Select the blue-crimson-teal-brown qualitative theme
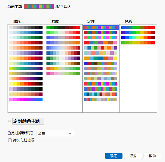165x162 pixels. 101,63
